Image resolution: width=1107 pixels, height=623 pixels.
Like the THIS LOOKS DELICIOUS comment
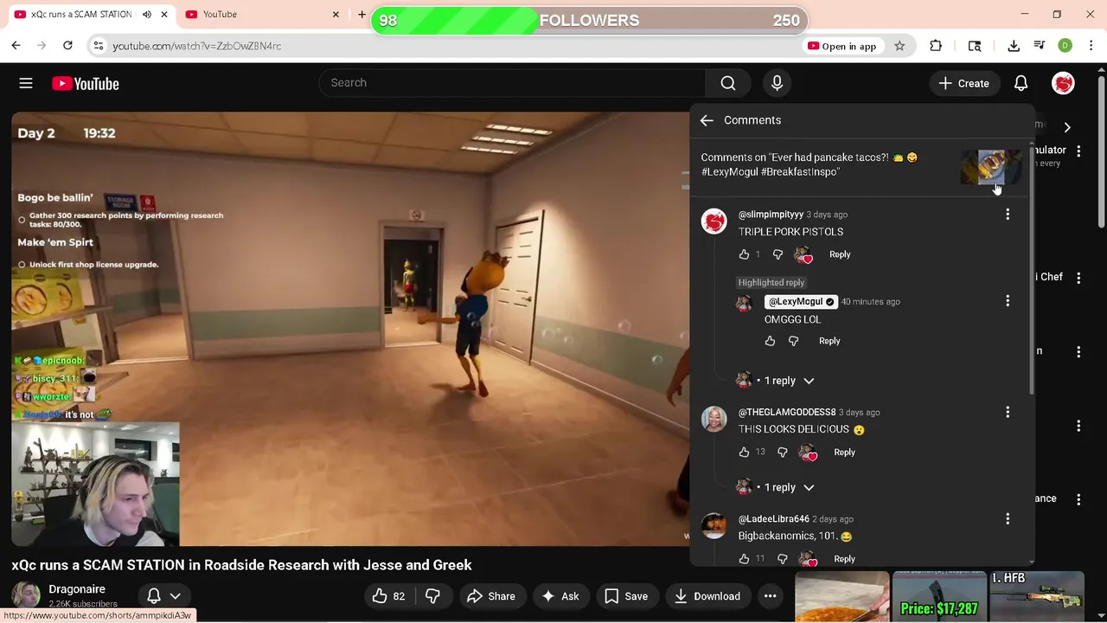coord(744,452)
